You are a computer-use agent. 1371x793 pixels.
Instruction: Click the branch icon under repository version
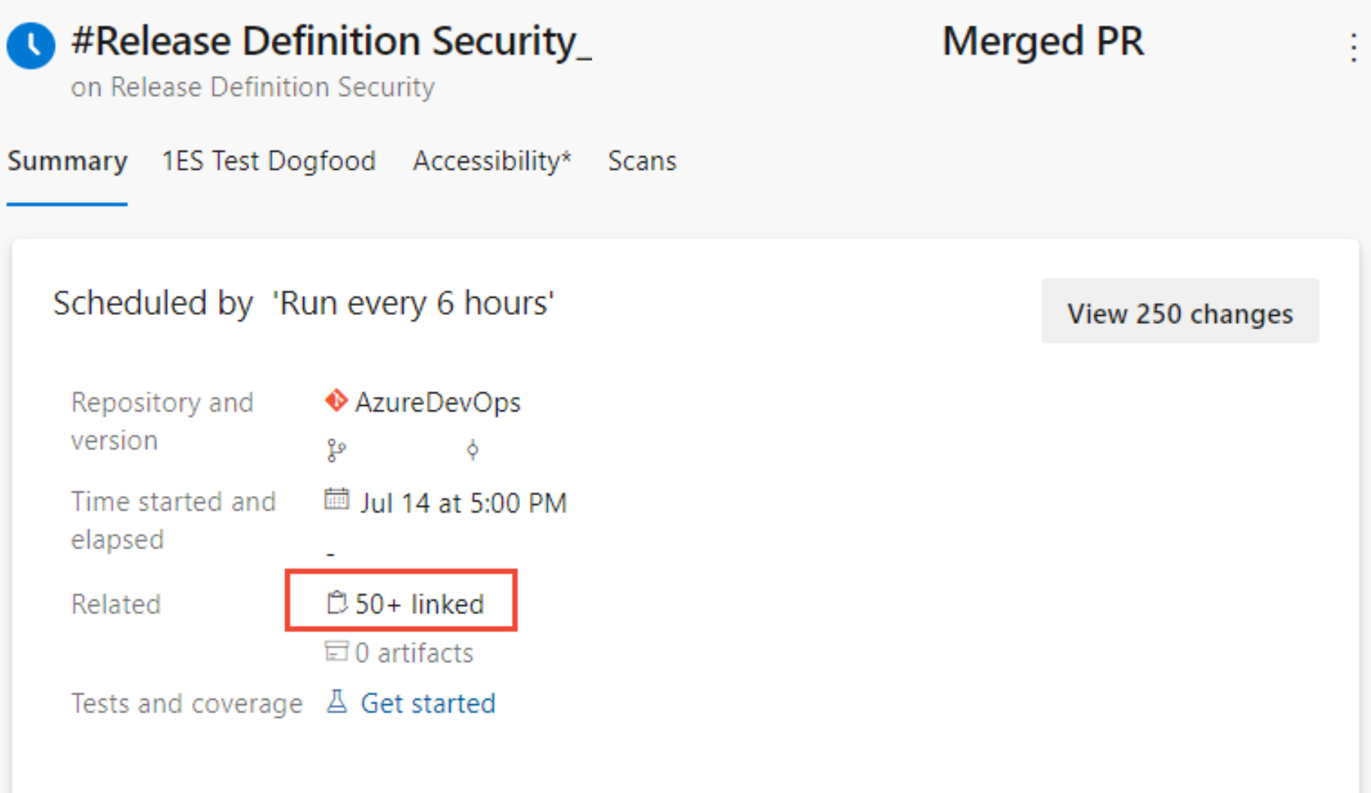click(337, 449)
